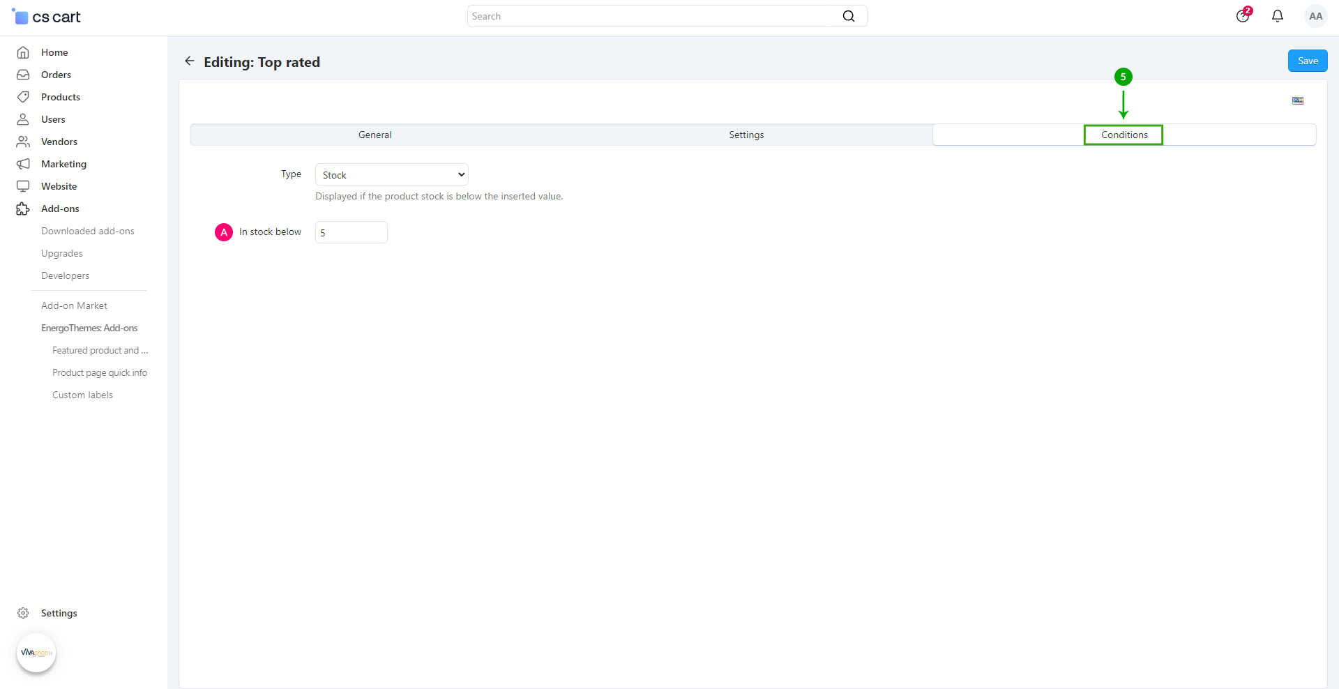Open Orders in the sidebar
The image size is (1339, 689).
(x=56, y=75)
